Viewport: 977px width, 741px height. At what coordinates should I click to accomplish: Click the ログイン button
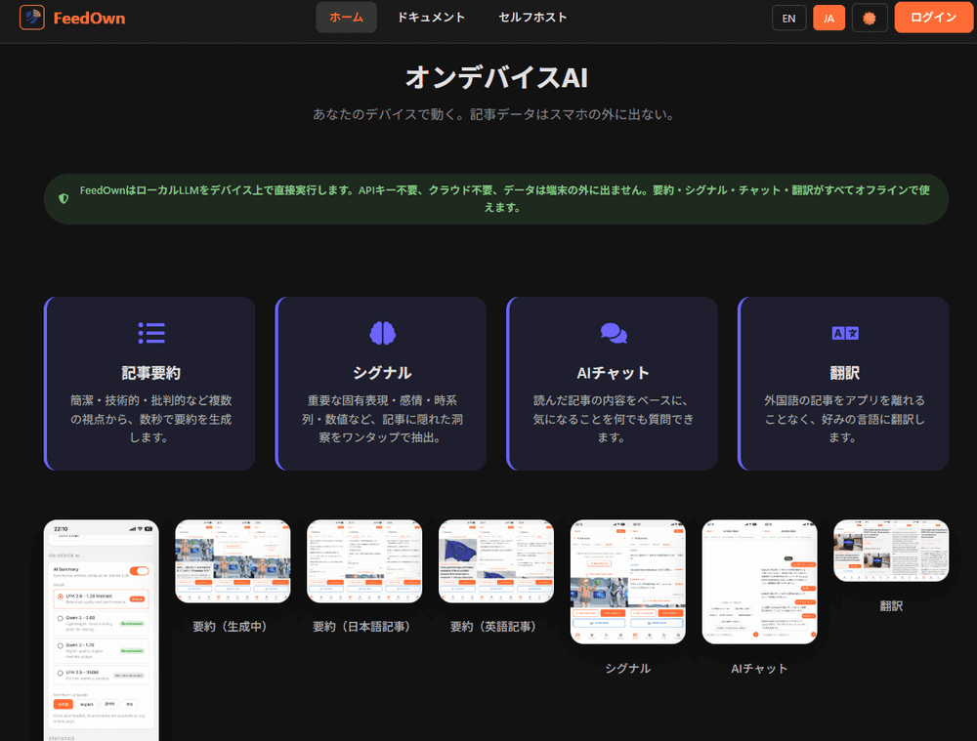point(933,18)
